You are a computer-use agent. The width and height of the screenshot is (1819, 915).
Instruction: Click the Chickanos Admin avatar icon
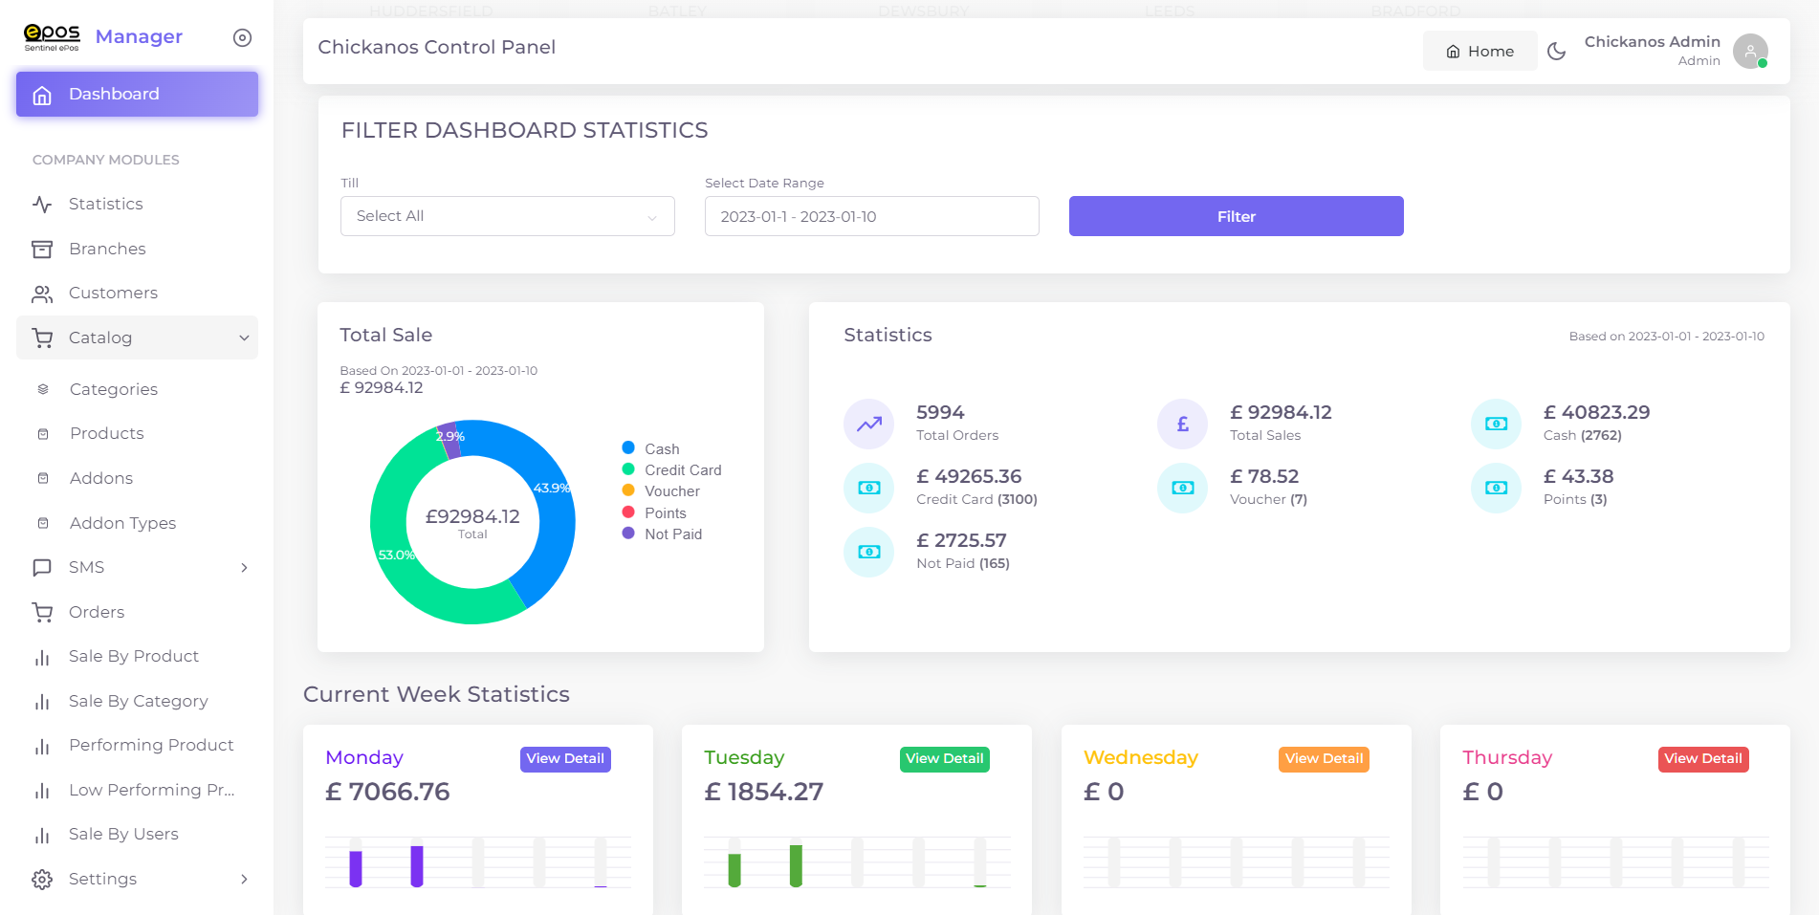pos(1749,52)
